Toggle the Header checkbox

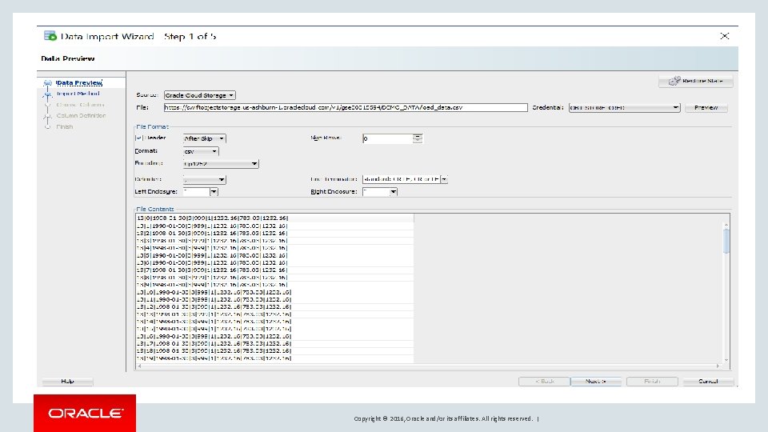[x=138, y=138]
